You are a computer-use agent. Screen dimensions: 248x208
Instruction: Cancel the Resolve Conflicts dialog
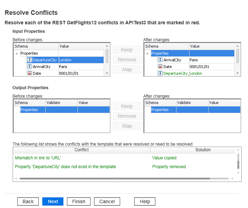(107, 201)
